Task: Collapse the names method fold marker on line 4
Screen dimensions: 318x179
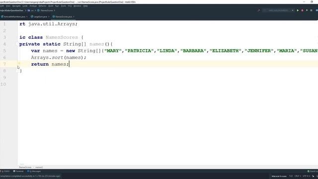Action: pos(17,44)
